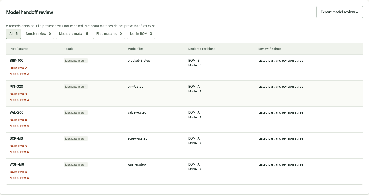Viewport: 369px width, 195px height.
Task: Click the Declared revisions column header
Action: [x=202, y=49]
